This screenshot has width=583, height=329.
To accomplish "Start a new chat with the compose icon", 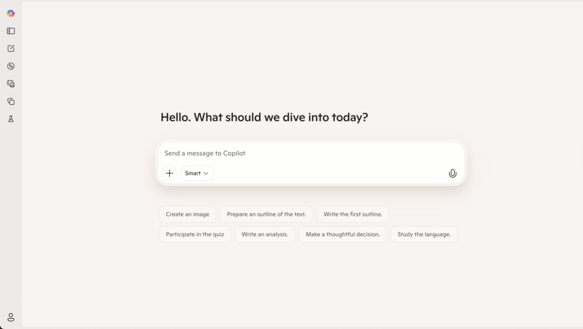I will [10, 48].
